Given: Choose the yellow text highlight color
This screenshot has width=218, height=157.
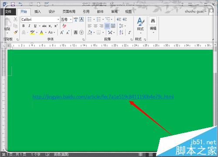Looking at the screenshot, I should point(32,32).
